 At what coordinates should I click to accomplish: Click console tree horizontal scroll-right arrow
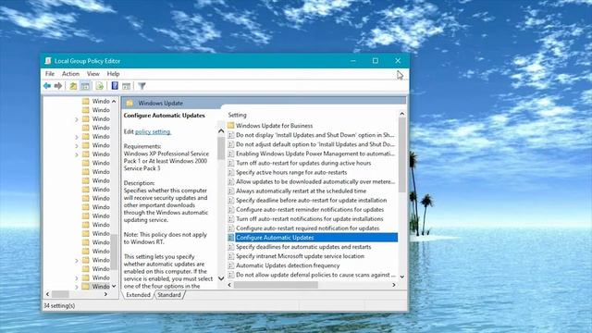[x=105, y=294]
